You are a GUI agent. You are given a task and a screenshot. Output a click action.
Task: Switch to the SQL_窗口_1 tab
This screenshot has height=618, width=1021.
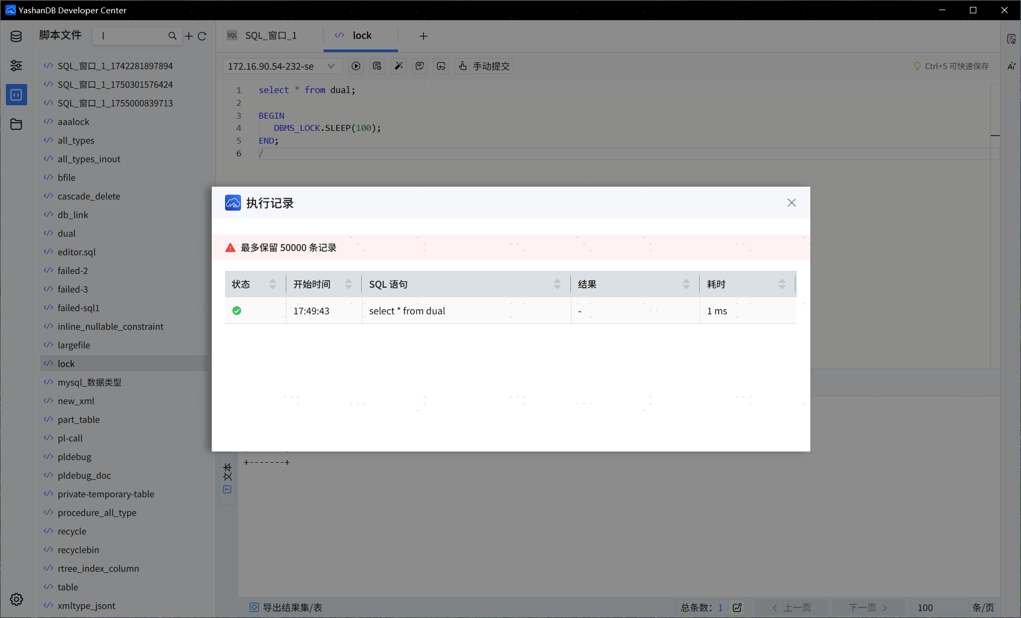(271, 36)
